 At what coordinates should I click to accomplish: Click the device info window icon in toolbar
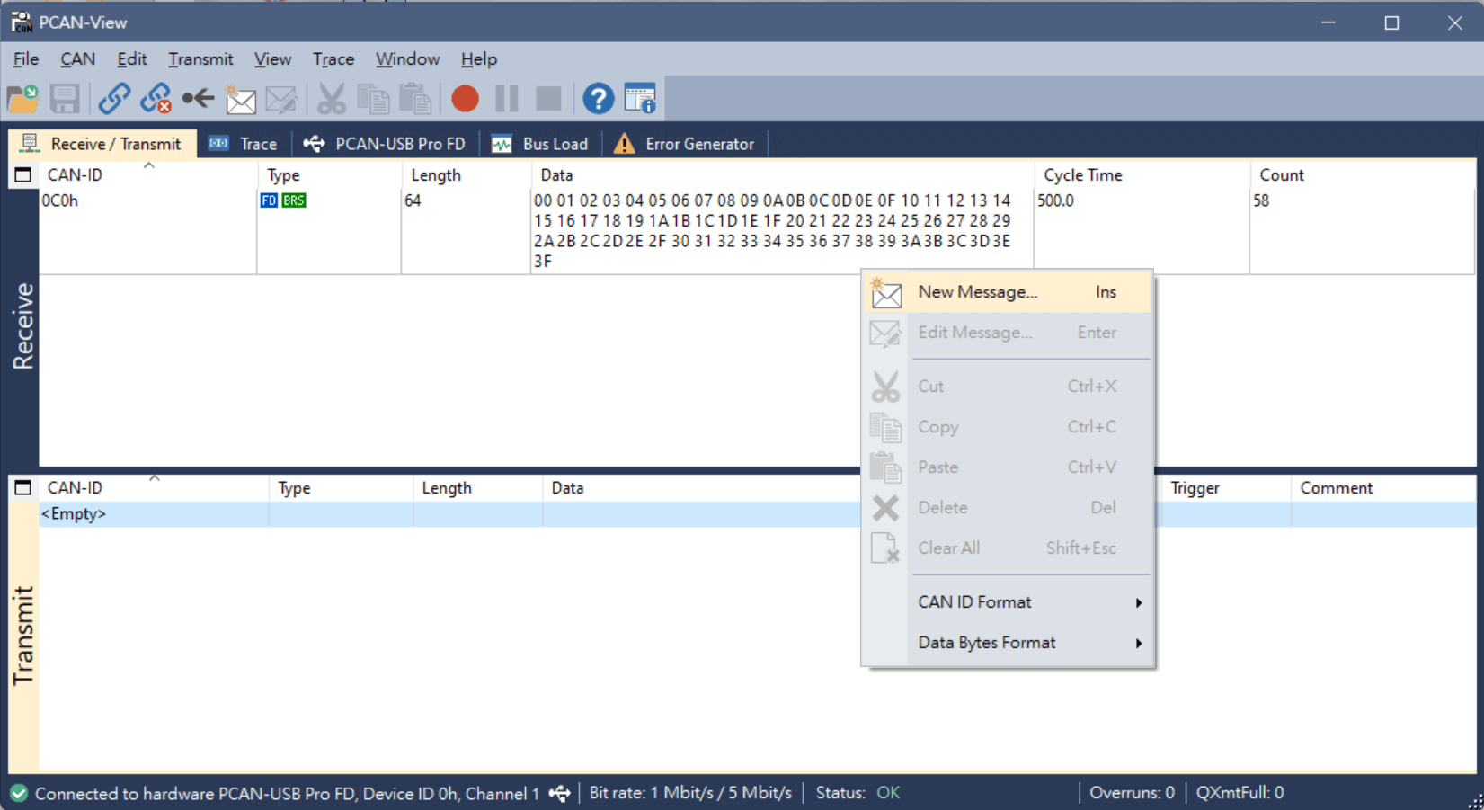pyautogui.click(x=640, y=98)
